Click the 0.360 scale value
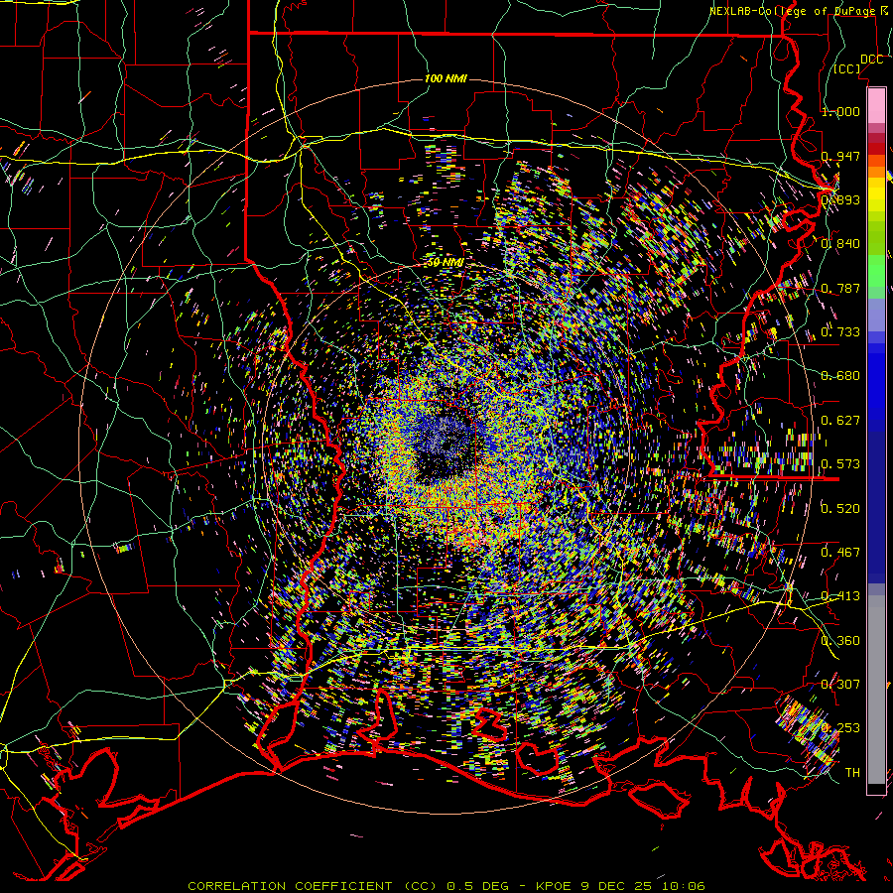Screen dimensions: 893x893 tap(840, 641)
